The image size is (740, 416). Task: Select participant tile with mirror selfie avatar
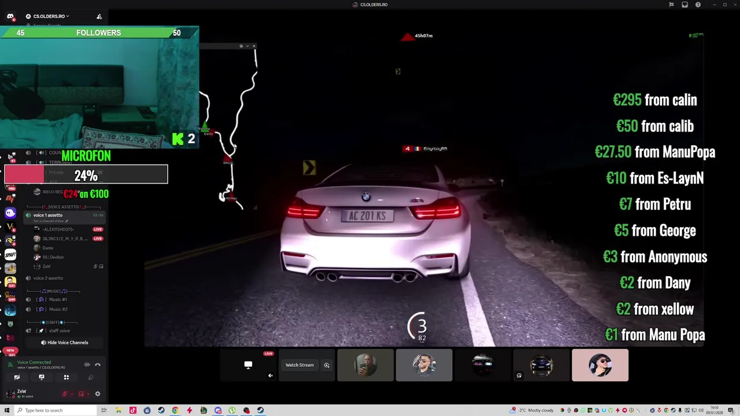(x=365, y=365)
